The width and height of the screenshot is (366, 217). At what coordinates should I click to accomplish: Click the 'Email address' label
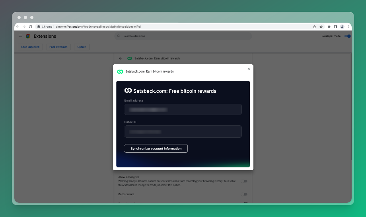[x=134, y=101]
